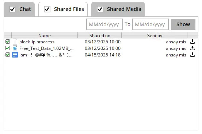
Task: Uncheck the block_ip.htaccess row checkbox
Action: tap(8, 42)
